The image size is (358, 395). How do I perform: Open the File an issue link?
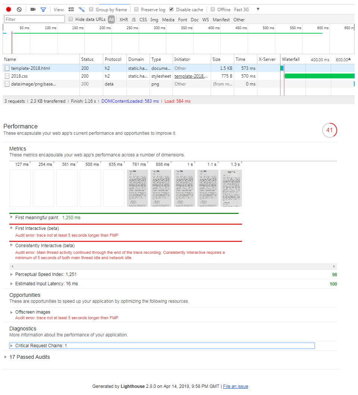[235, 386]
